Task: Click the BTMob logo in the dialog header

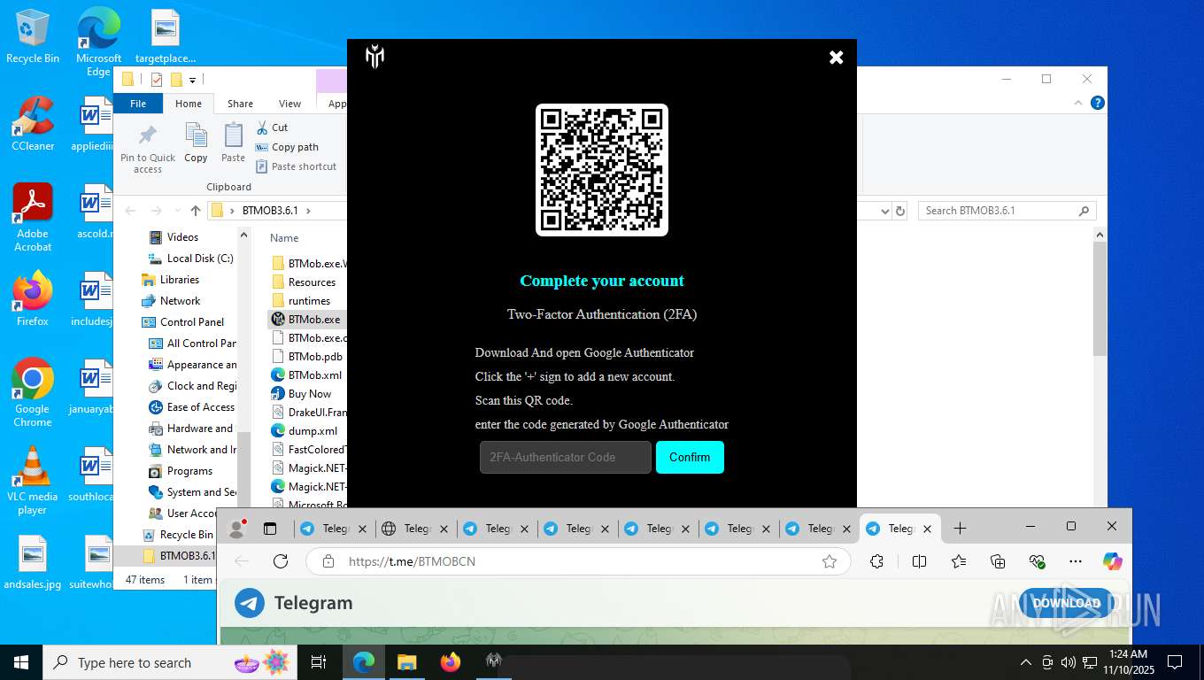Action: (x=374, y=57)
